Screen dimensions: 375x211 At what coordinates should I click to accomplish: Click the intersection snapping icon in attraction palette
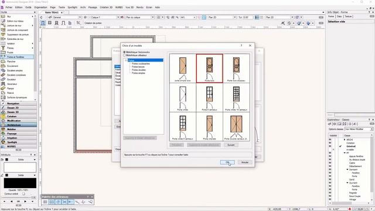click(x=64, y=202)
